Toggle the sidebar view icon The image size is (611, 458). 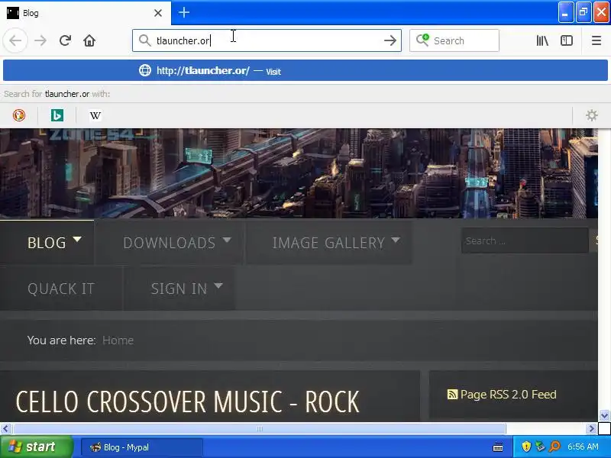[x=566, y=40]
